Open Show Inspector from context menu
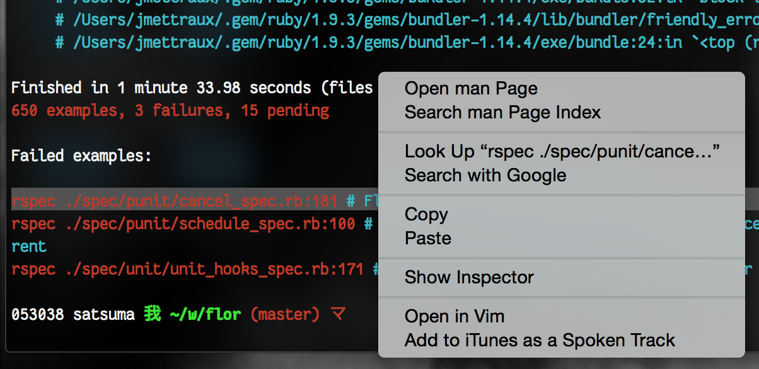This screenshot has width=759, height=369. click(x=468, y=278)
